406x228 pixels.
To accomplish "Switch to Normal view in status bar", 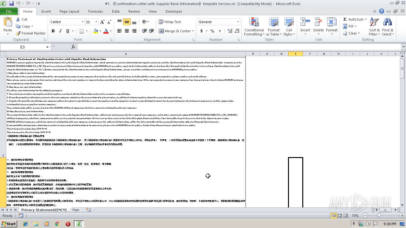I will (x=334, y=216).
